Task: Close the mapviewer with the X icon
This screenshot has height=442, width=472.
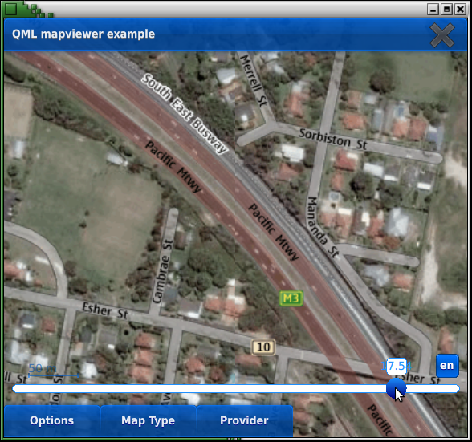Action: tap(441, 35)
